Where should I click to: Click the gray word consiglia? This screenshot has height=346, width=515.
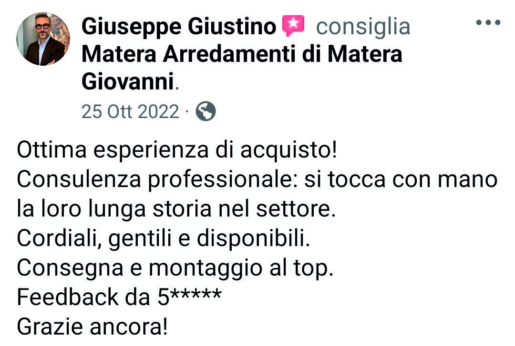(363, 27)
